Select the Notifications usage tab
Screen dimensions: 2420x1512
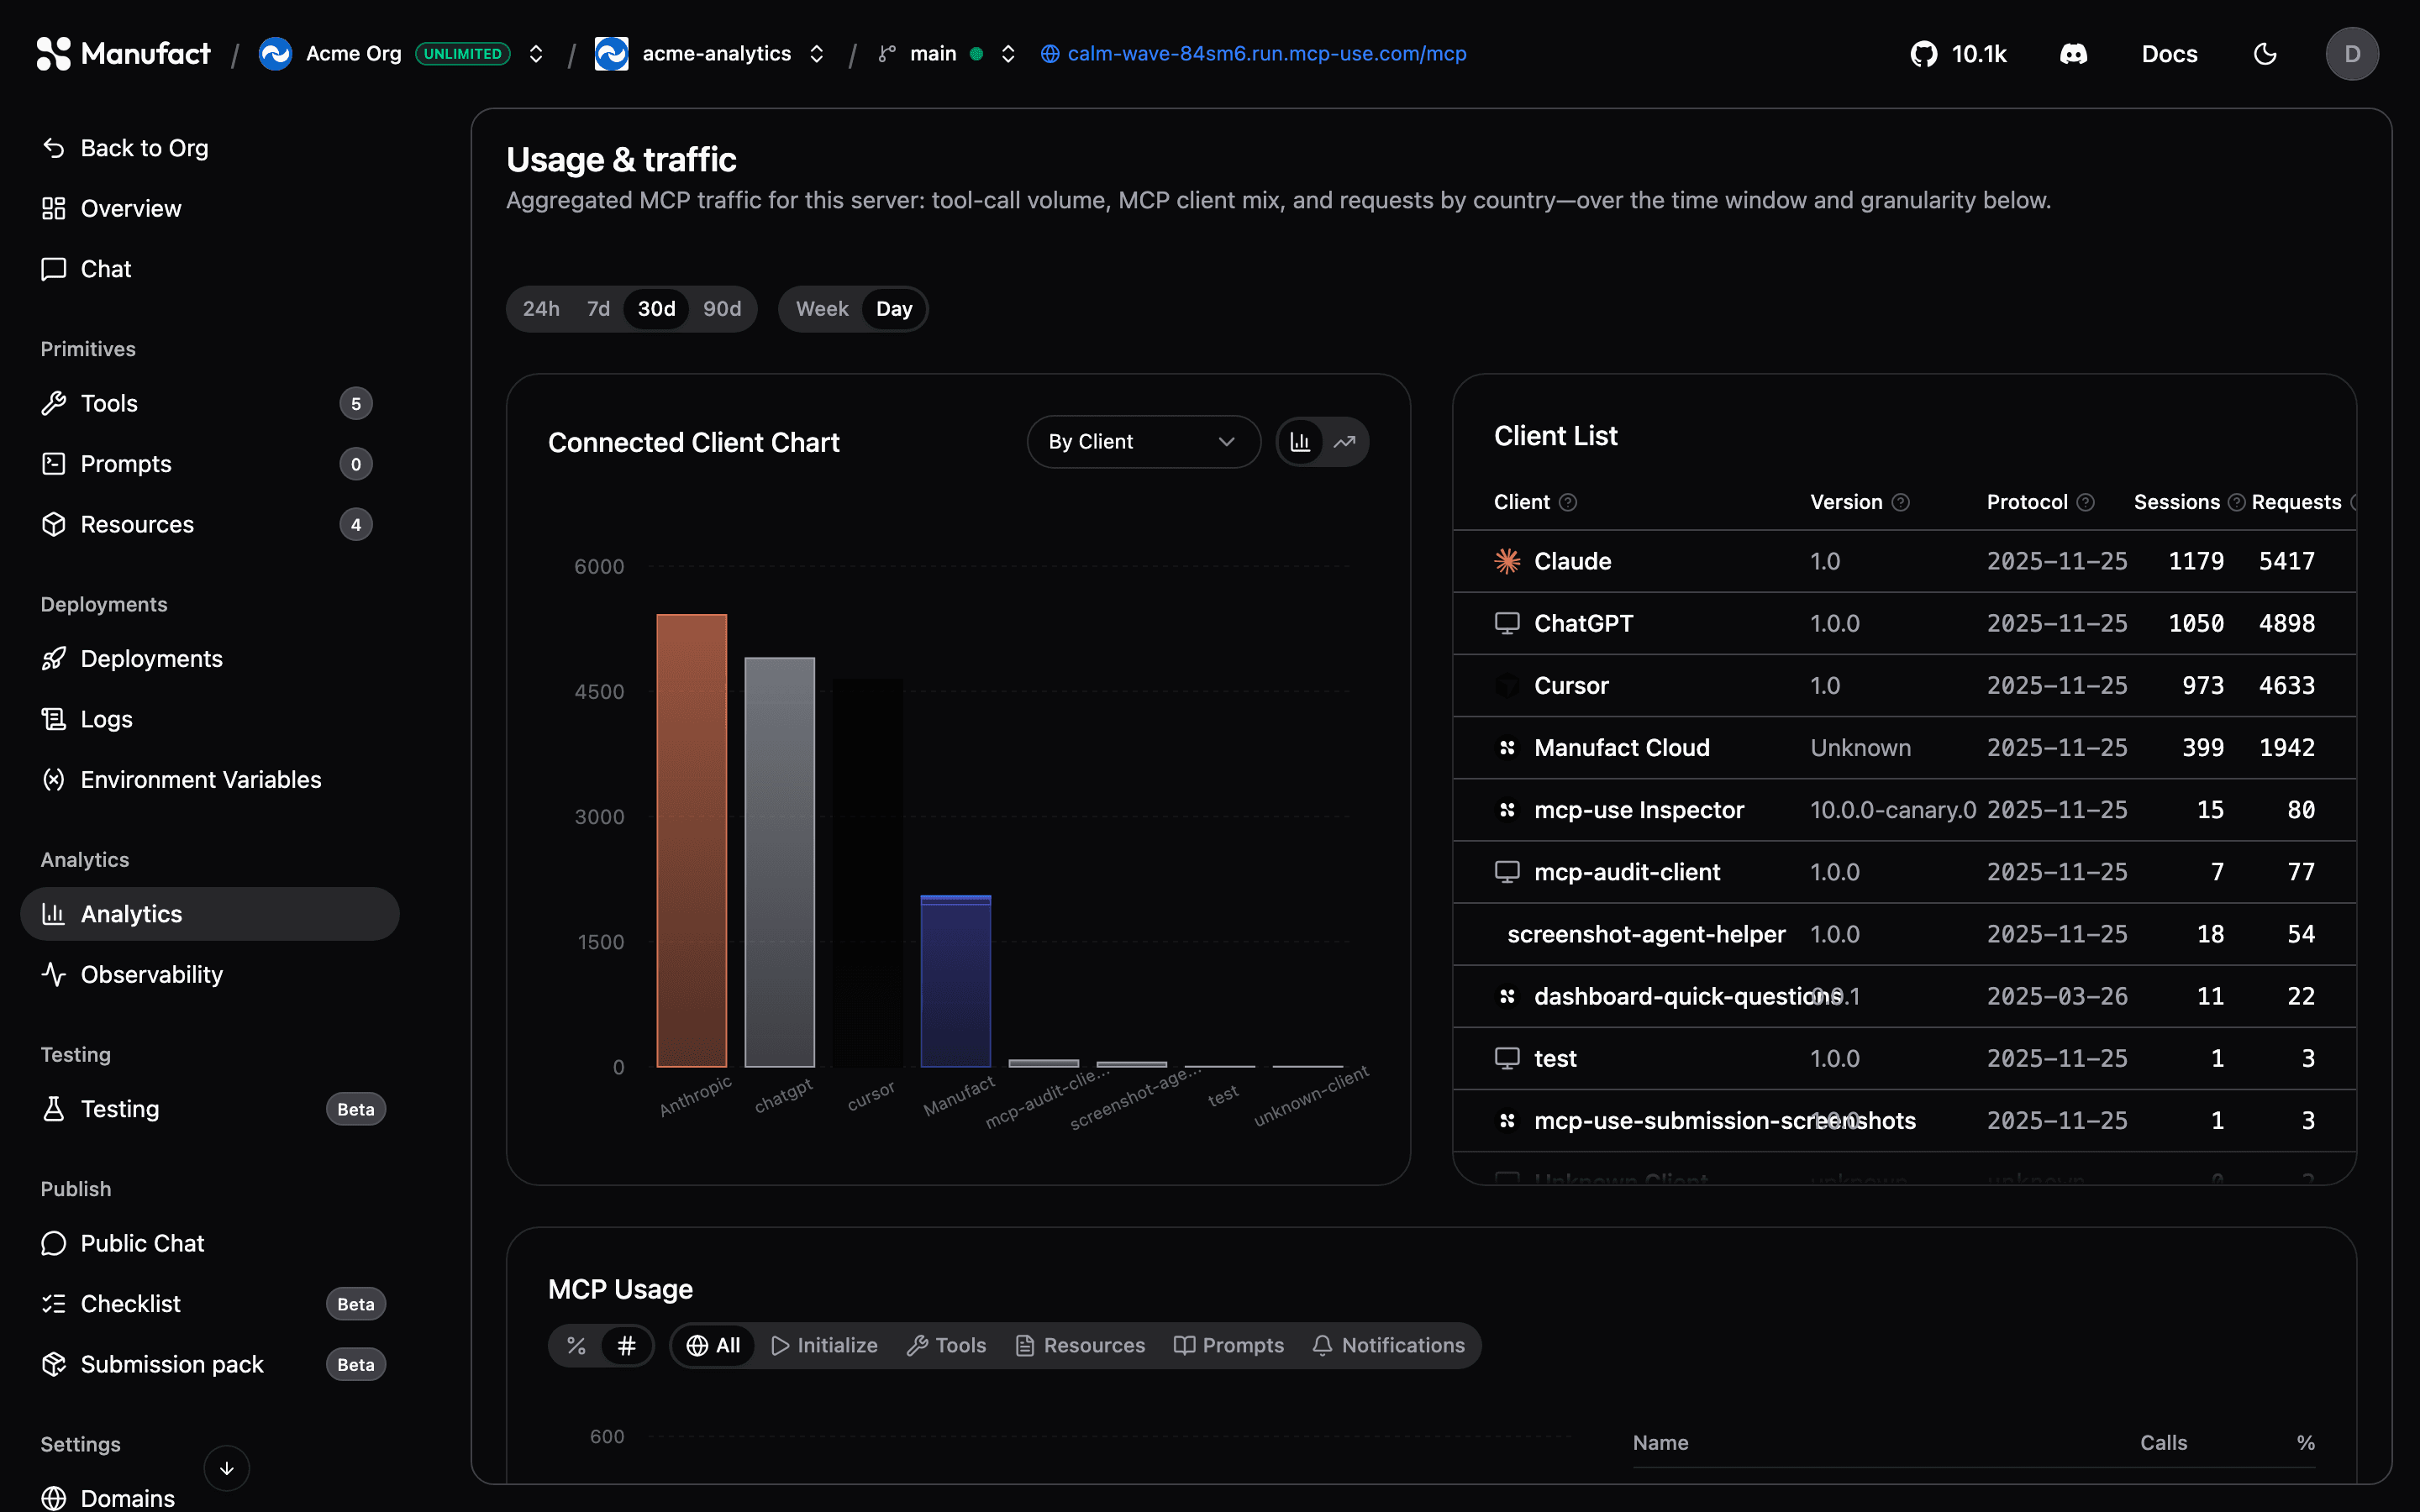pyautogui.click(x=1388, y=1346)
